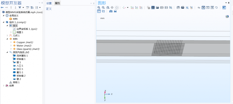Click the Zoom In magnifier icon
The width and height of the screenshot is (233, 104).
[99, 7]
